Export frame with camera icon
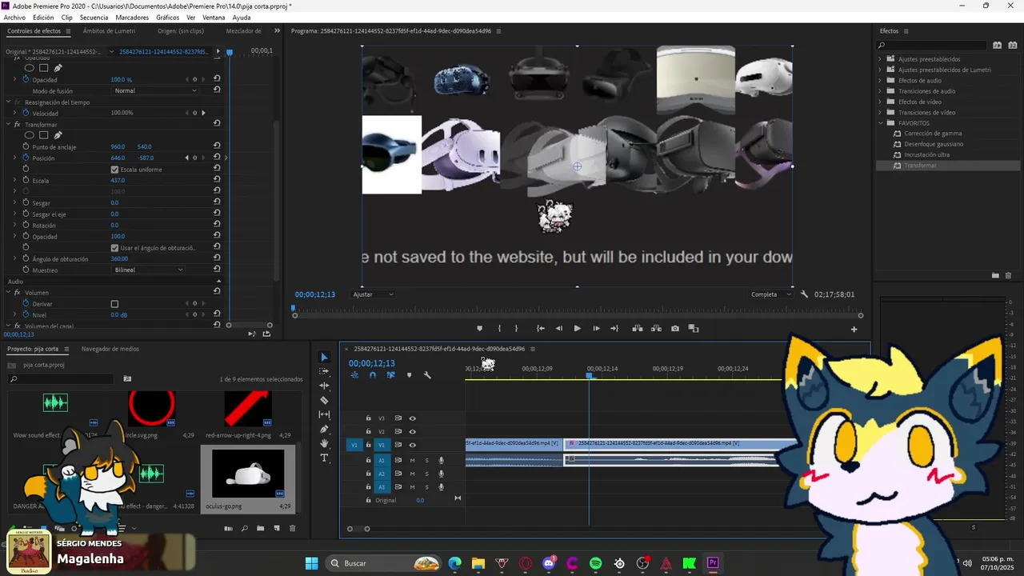 pyautogui.click(x=675, y=329)
